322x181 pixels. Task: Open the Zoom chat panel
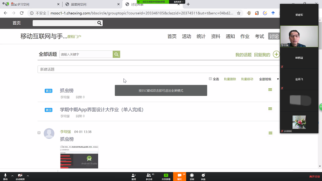pyautogui.click(x=180, y=176)
